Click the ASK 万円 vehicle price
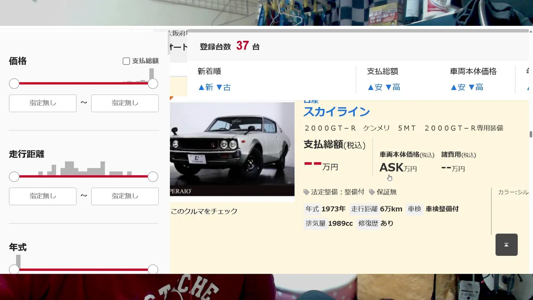This screenshot has height=300, width=533. (x=398, y=167)
